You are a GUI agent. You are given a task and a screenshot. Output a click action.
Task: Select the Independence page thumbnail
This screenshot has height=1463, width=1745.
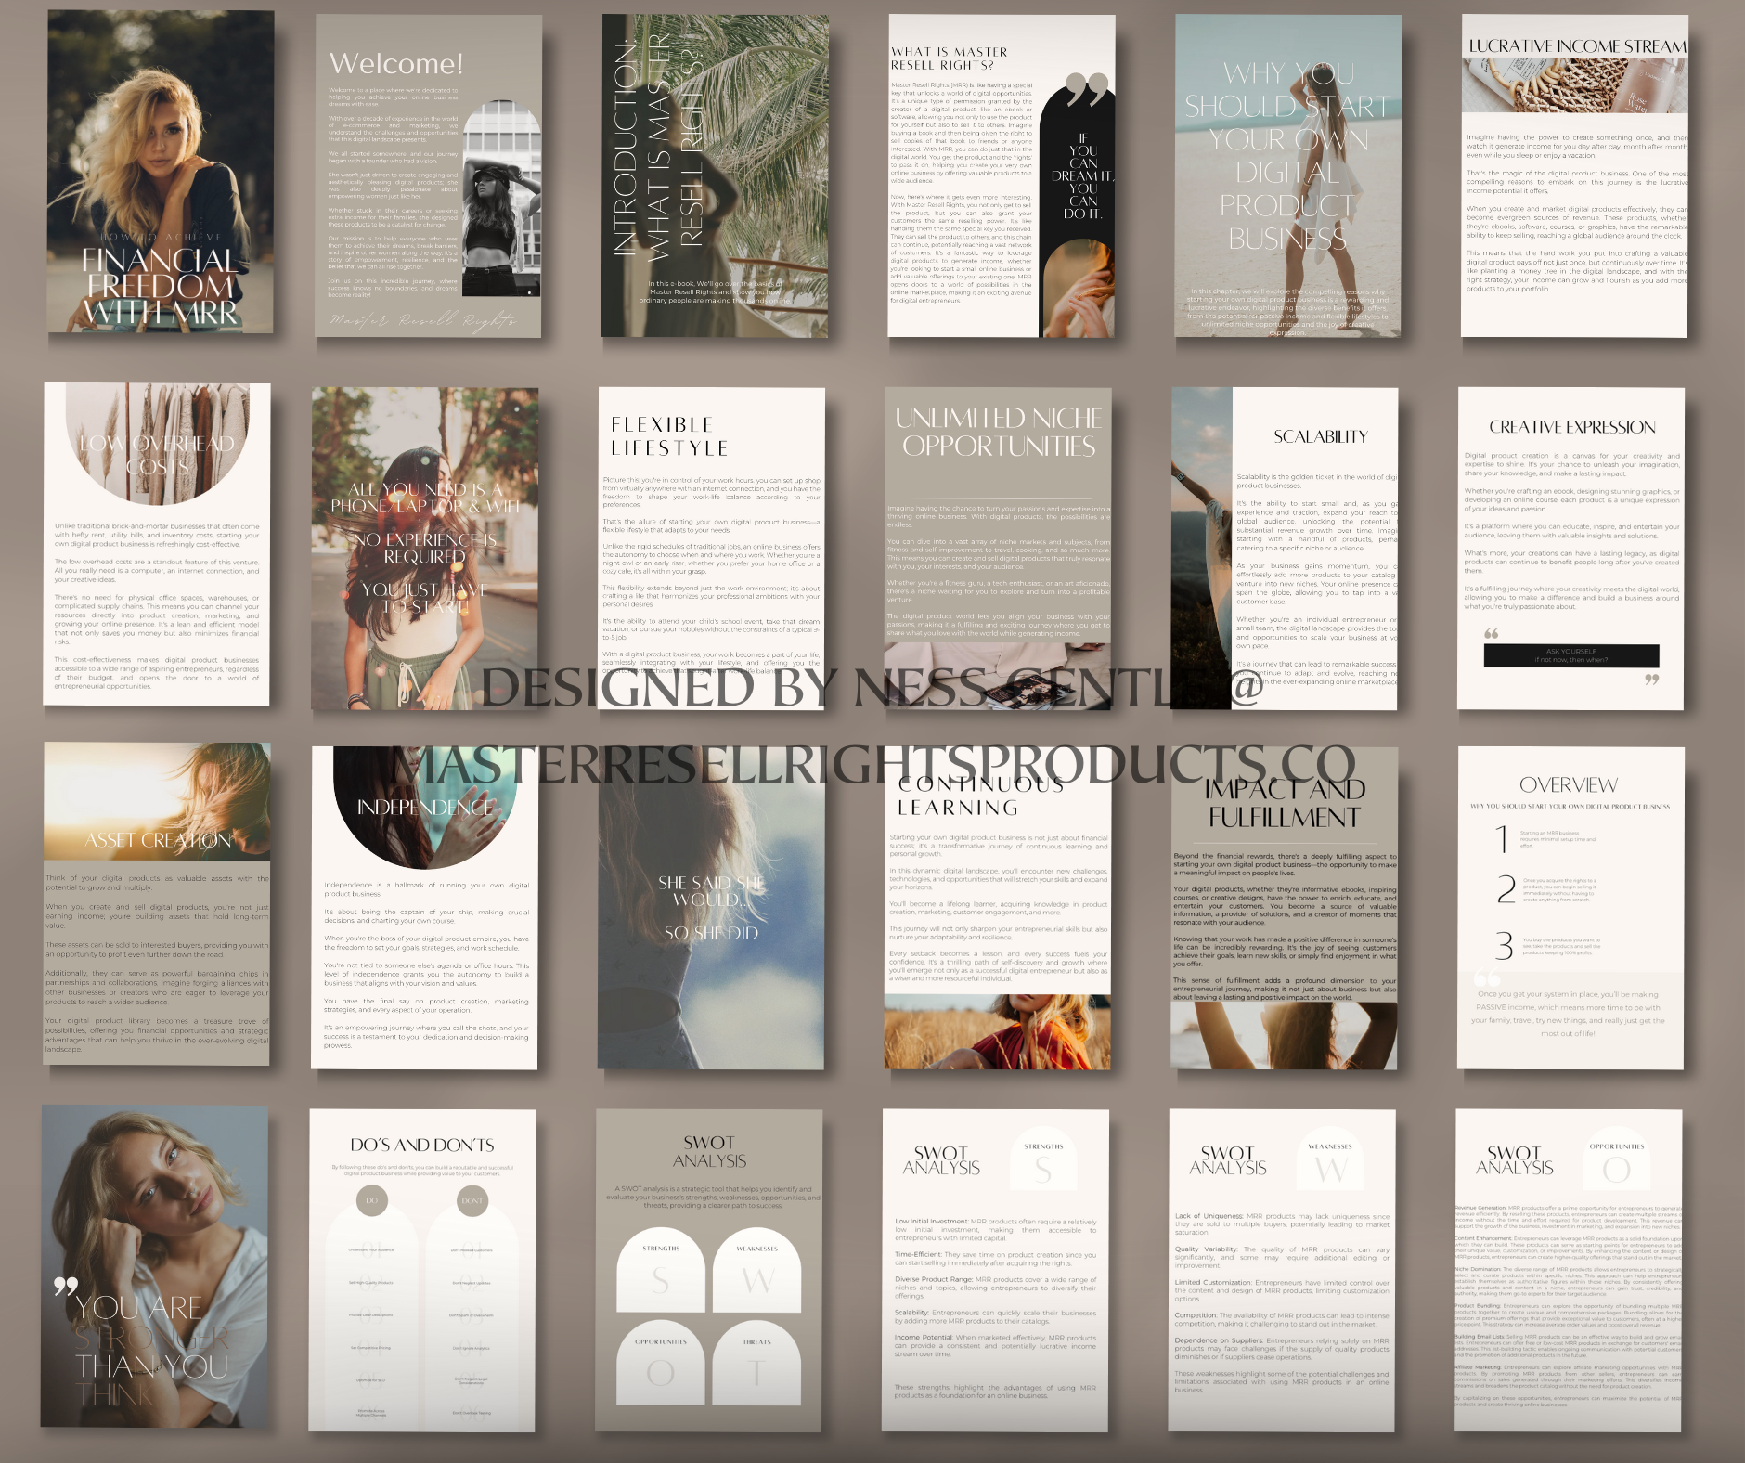click(x=424, y=907)
